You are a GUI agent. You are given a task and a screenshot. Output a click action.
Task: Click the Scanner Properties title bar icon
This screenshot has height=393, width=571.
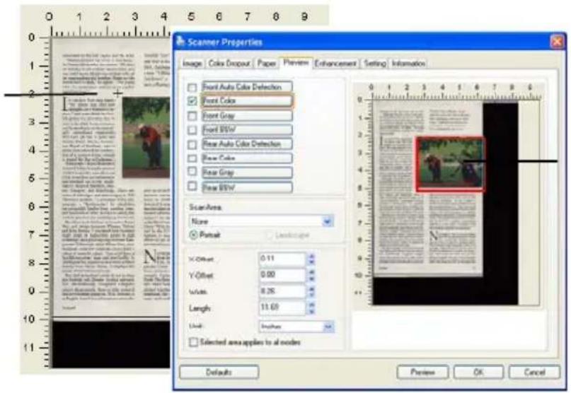pyautogui.click(x=180, y=42)
